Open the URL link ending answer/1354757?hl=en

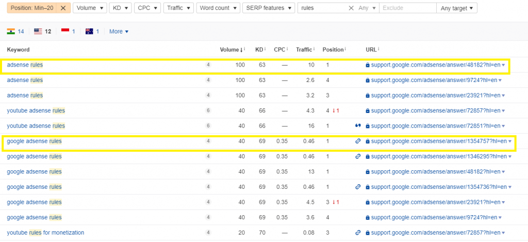tap(439, 141)
